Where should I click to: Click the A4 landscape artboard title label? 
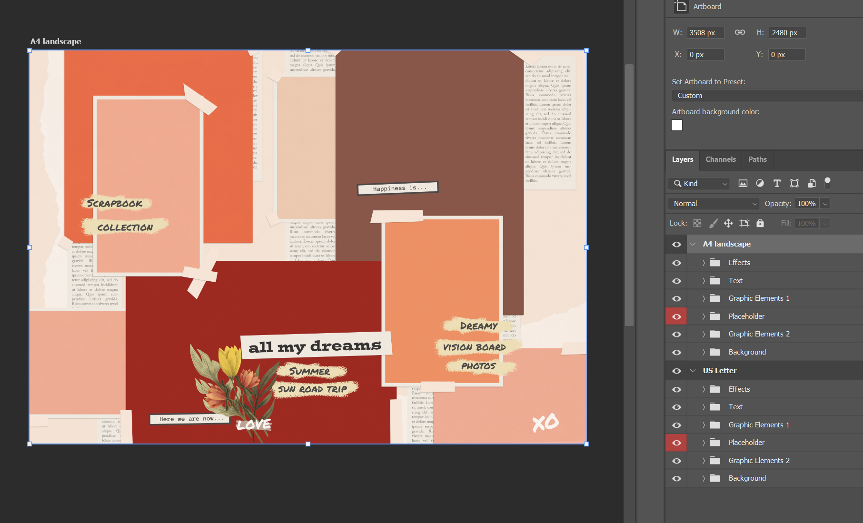(56, 41)
